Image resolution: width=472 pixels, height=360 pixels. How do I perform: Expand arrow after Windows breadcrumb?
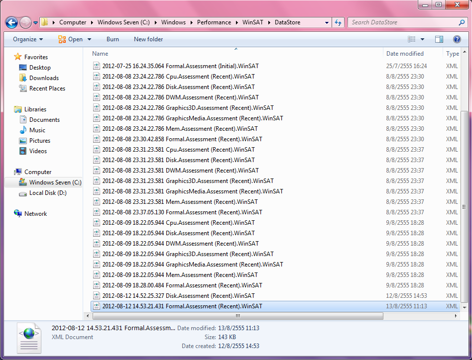point(192,22)
